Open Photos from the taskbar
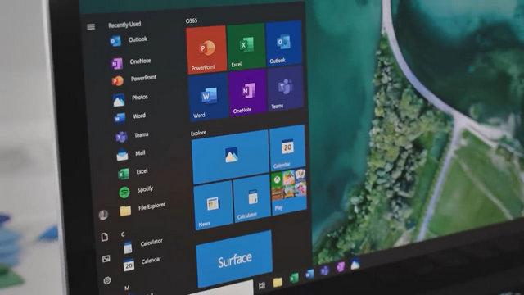Screen dimensions: 524x295 pos(355,264)
